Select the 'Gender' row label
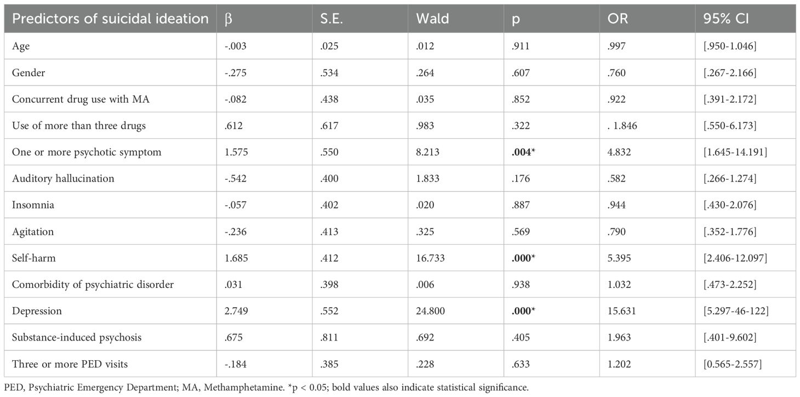 [26, 73]
